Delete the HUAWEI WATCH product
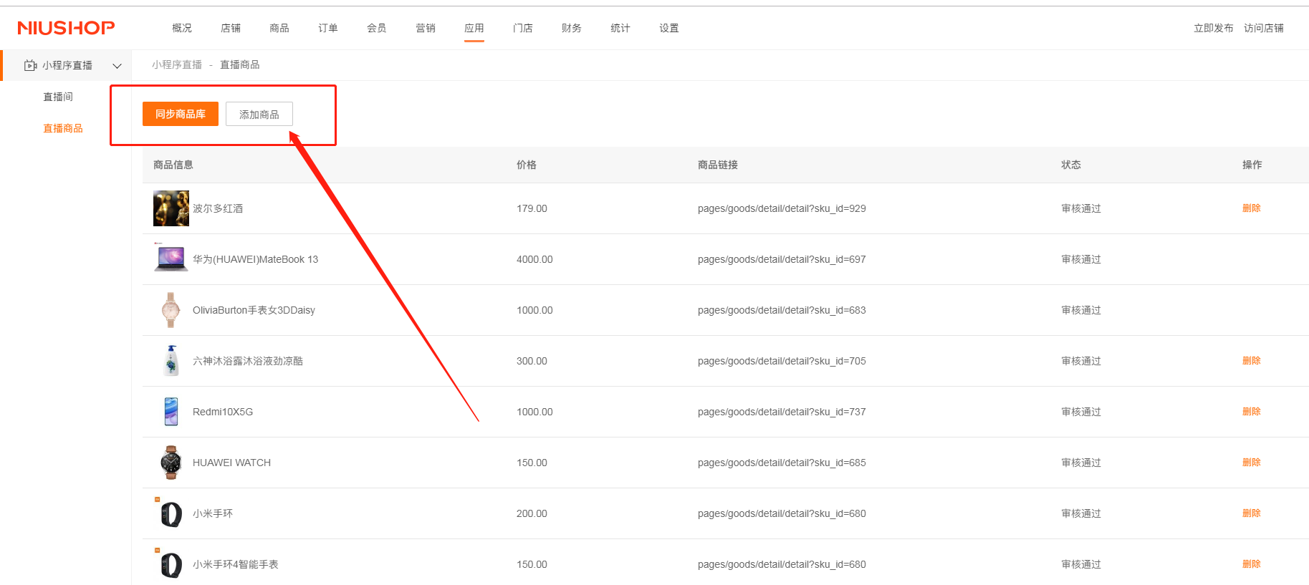Viewport: 1309px width, 585px height. click(1252, 463)
